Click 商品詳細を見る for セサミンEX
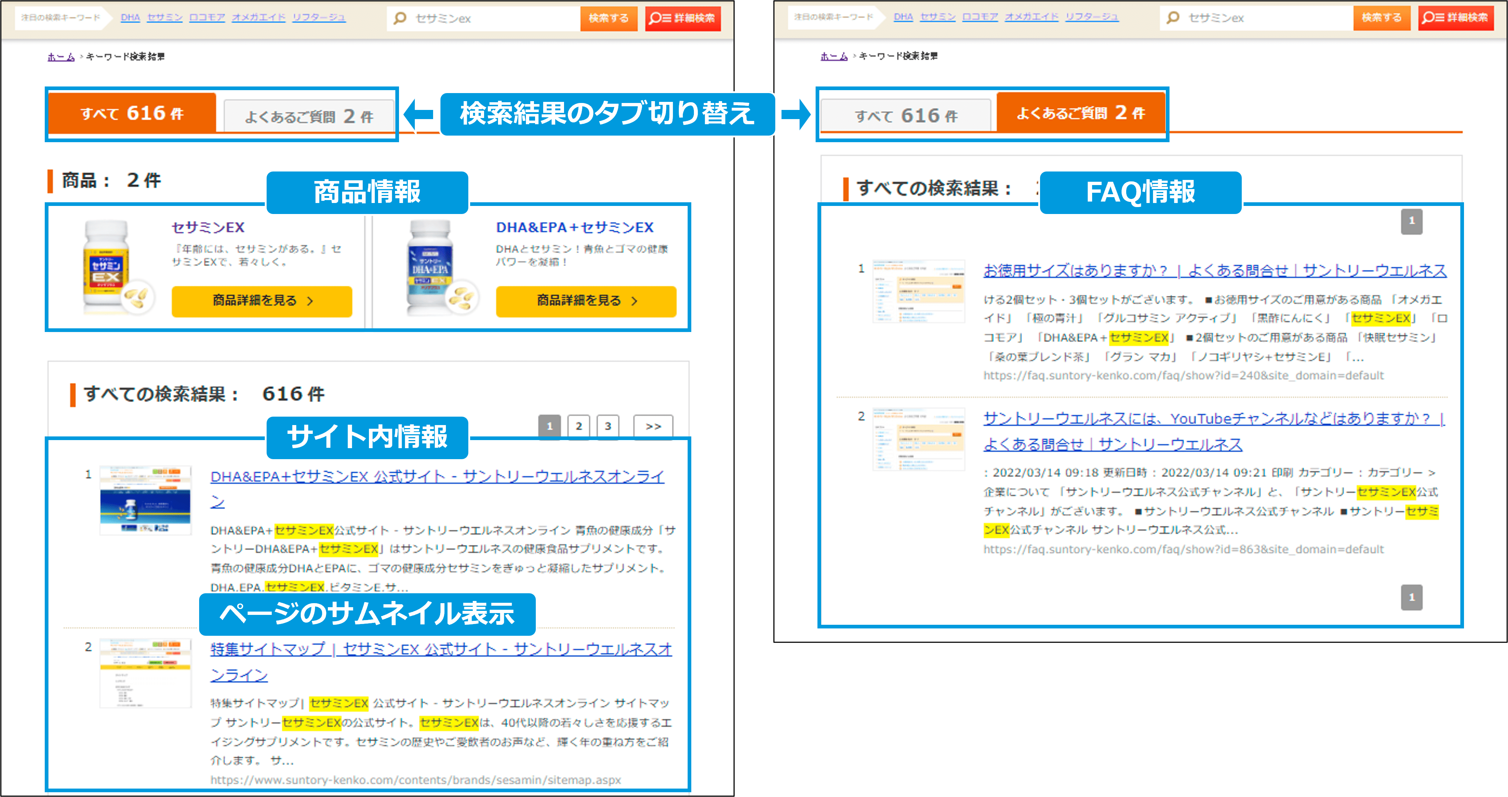The height and width of the screenshot is (797, 1508). (x=262, y=301)
